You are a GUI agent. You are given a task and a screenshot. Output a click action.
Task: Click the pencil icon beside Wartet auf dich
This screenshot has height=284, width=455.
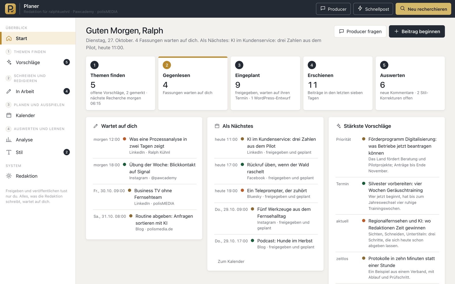(96, 126)
